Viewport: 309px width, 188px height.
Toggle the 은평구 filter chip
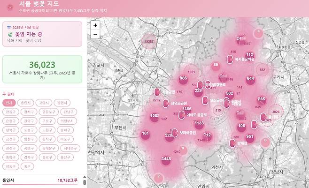tap(11, 121)
